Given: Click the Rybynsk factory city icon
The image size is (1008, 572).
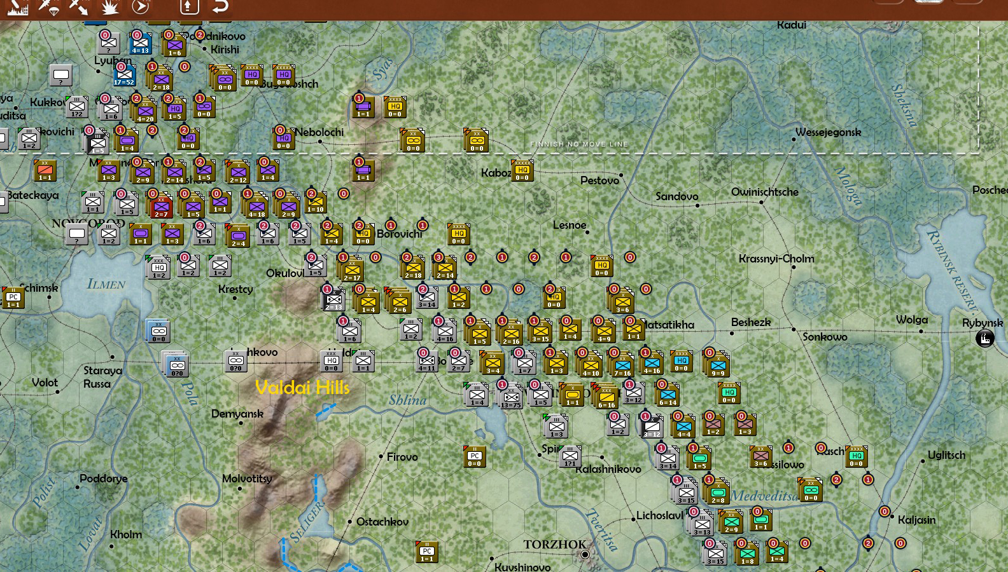Looking at the screenshot, I should (x=984, y=338).
